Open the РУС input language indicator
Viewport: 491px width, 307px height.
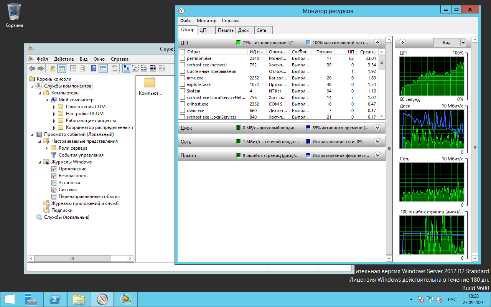[x=452, y=299]
